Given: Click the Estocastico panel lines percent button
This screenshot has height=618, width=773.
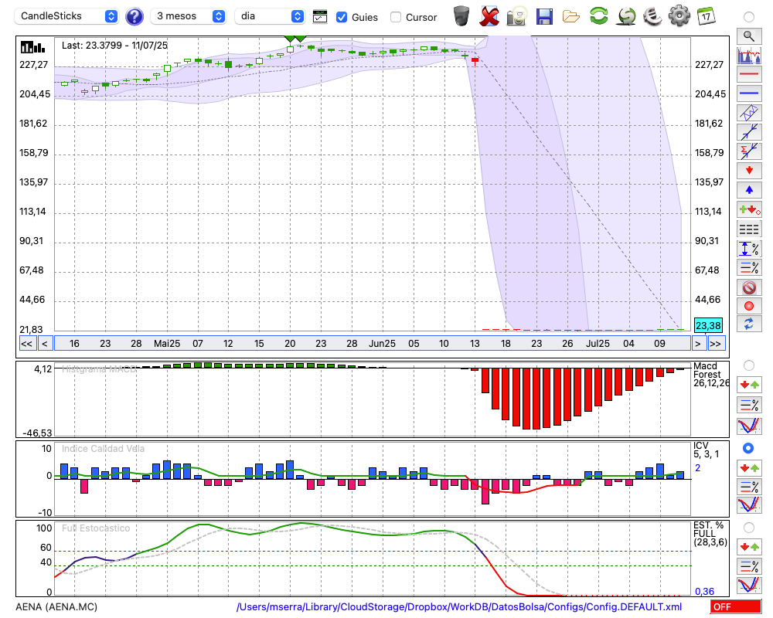Looking at the screenshot, I should pyautogui.click(x=749, y=566).
